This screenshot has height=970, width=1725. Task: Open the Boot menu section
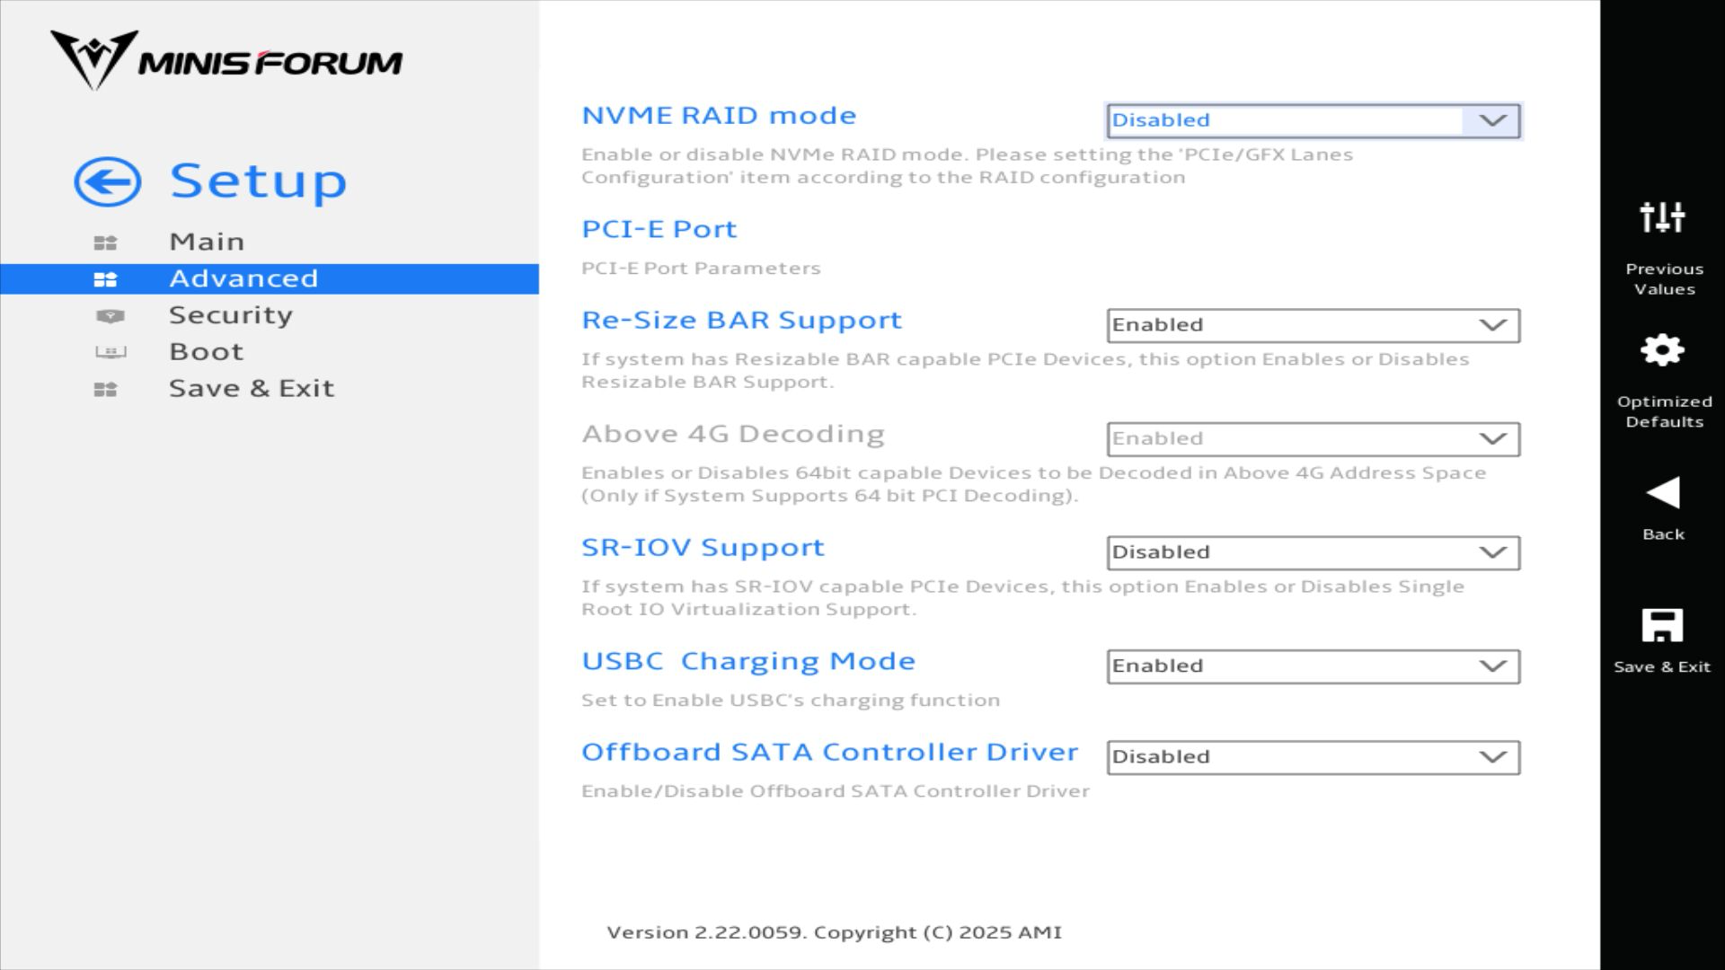tap(207, 352)
